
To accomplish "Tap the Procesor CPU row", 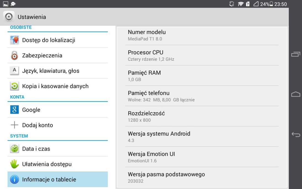I will (202, 55).
